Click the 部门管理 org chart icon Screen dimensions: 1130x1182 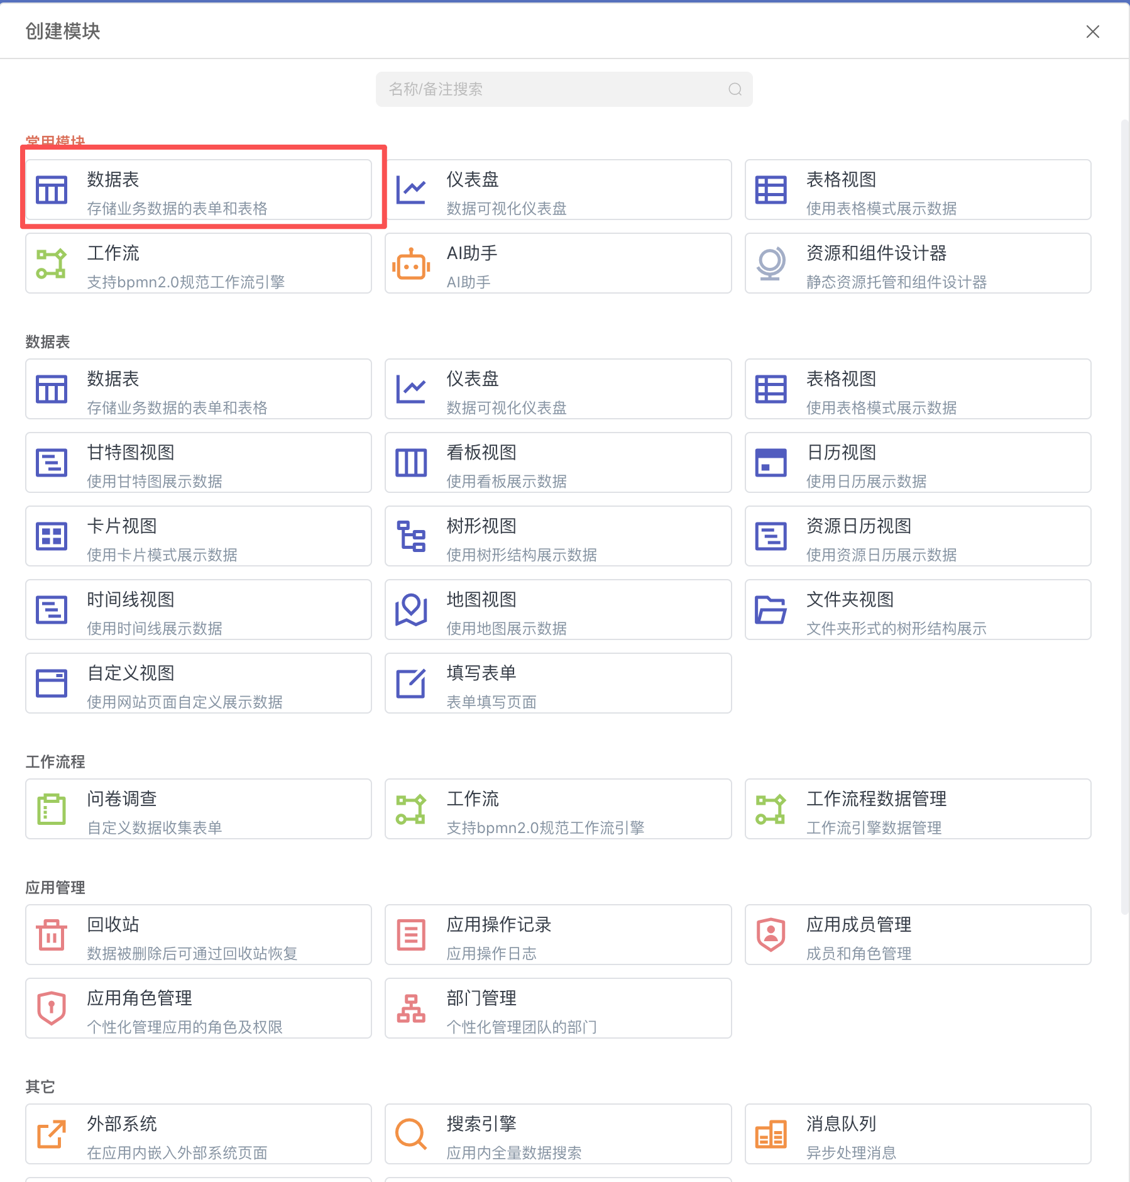coord(411,1008)
